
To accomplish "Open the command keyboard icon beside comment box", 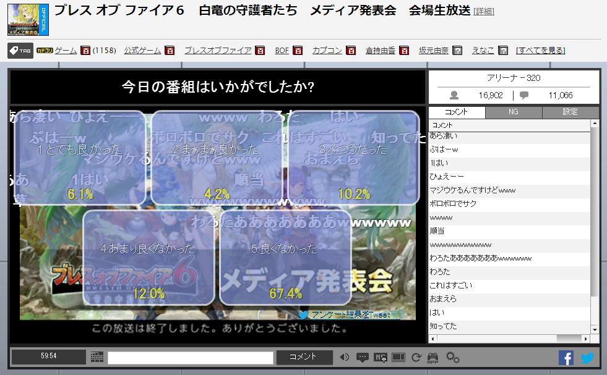I will click(x=97, y=357).
